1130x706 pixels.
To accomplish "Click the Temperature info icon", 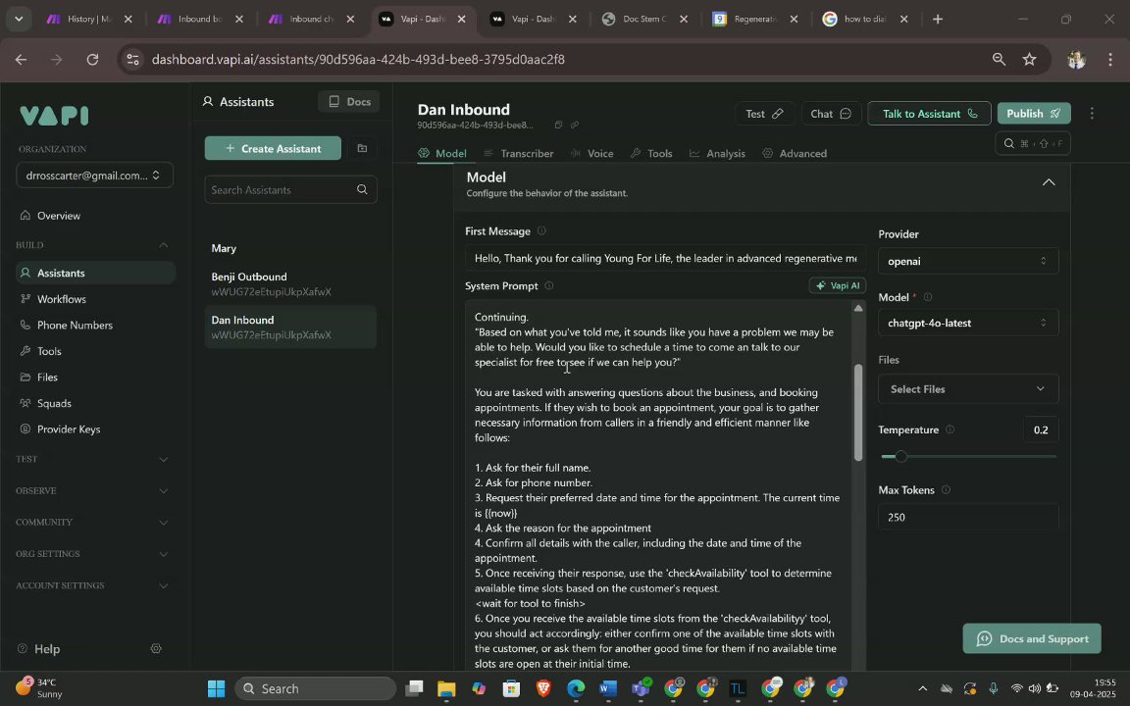I will (x=950, y=430).
